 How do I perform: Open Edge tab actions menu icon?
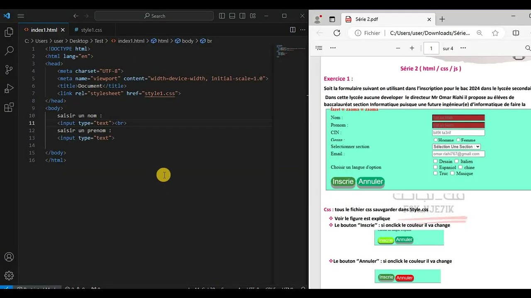click(x=332, y=19)
